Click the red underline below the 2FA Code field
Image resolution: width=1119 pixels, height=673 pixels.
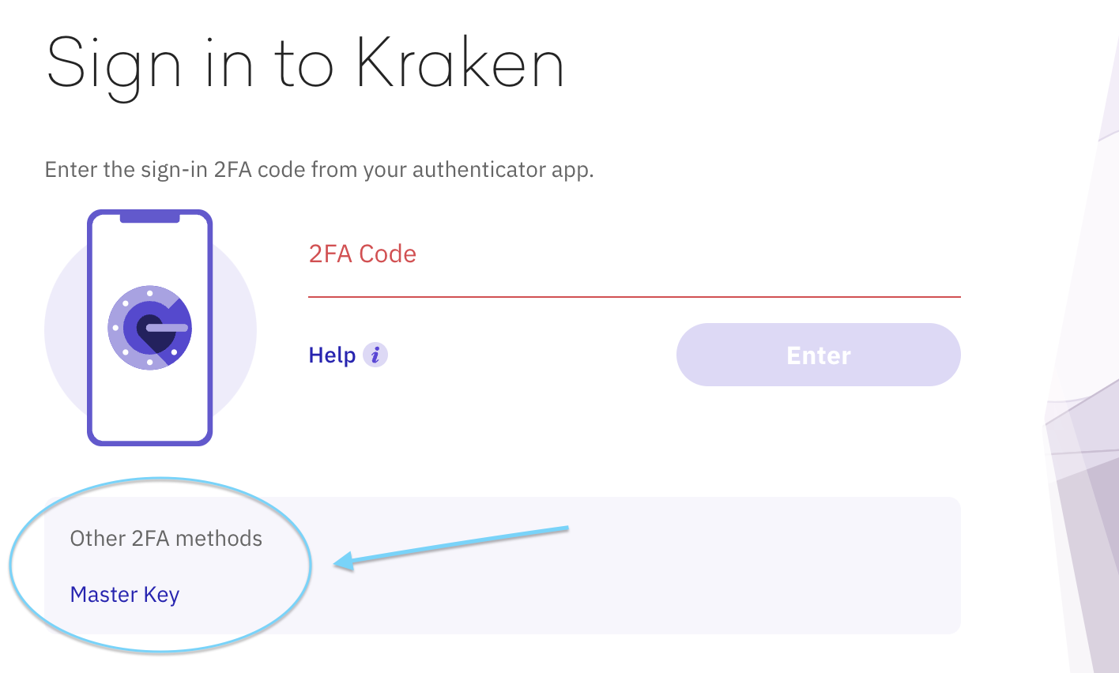coord(632,297)
